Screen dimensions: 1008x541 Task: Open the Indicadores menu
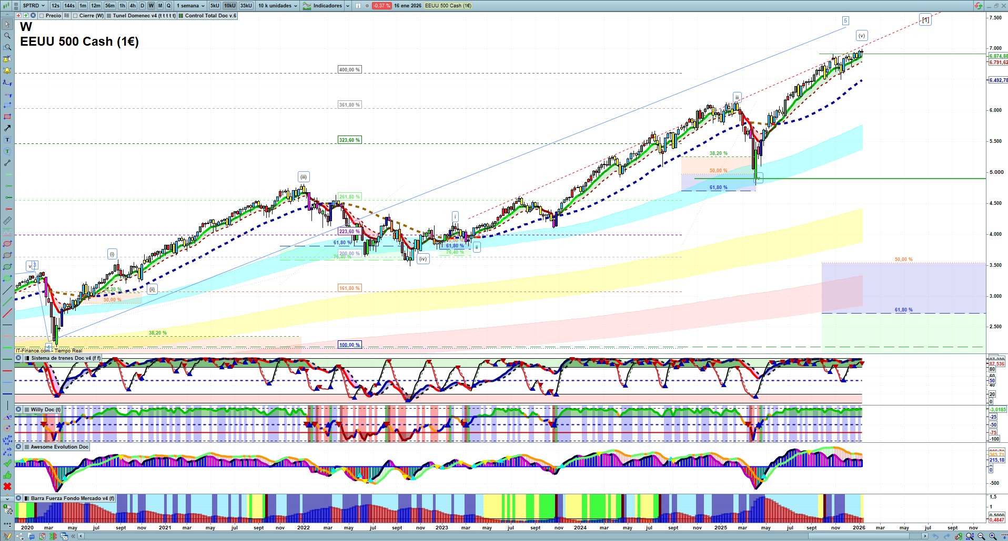322,6
